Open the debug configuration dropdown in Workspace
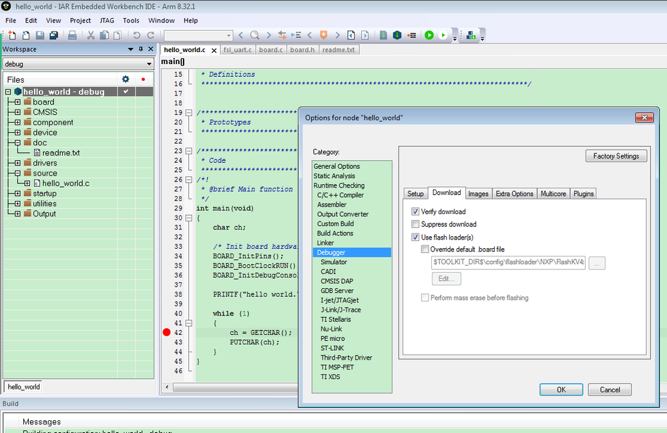 pos(149,64)
